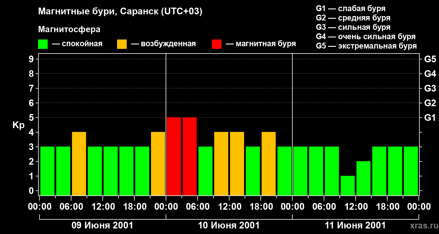Click the shortest bar, Kp 1, on 11 June
439x234 pixels.
pyautogui.click(x=348, y=185)
